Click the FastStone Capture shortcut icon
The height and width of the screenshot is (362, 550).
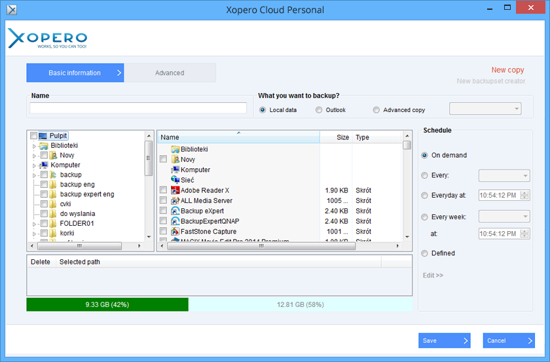click(175, 232)
